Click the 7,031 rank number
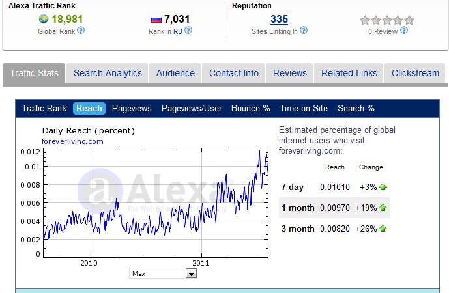The width and height of the screenshot is (449, 293). [177, 19]
